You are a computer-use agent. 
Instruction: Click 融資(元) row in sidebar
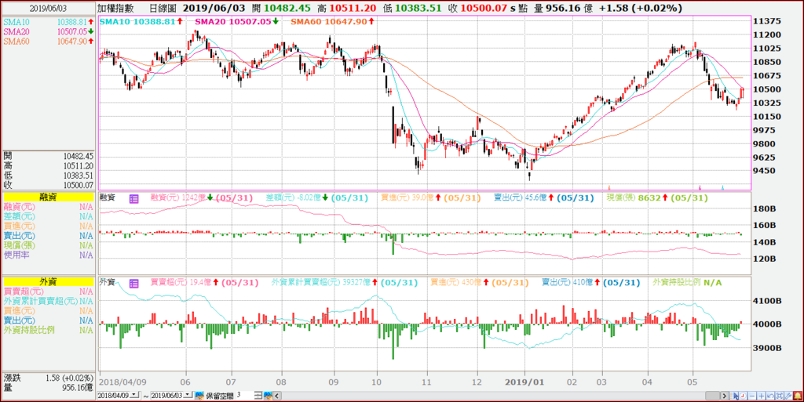pyautogui.click(x=48, y=207)
